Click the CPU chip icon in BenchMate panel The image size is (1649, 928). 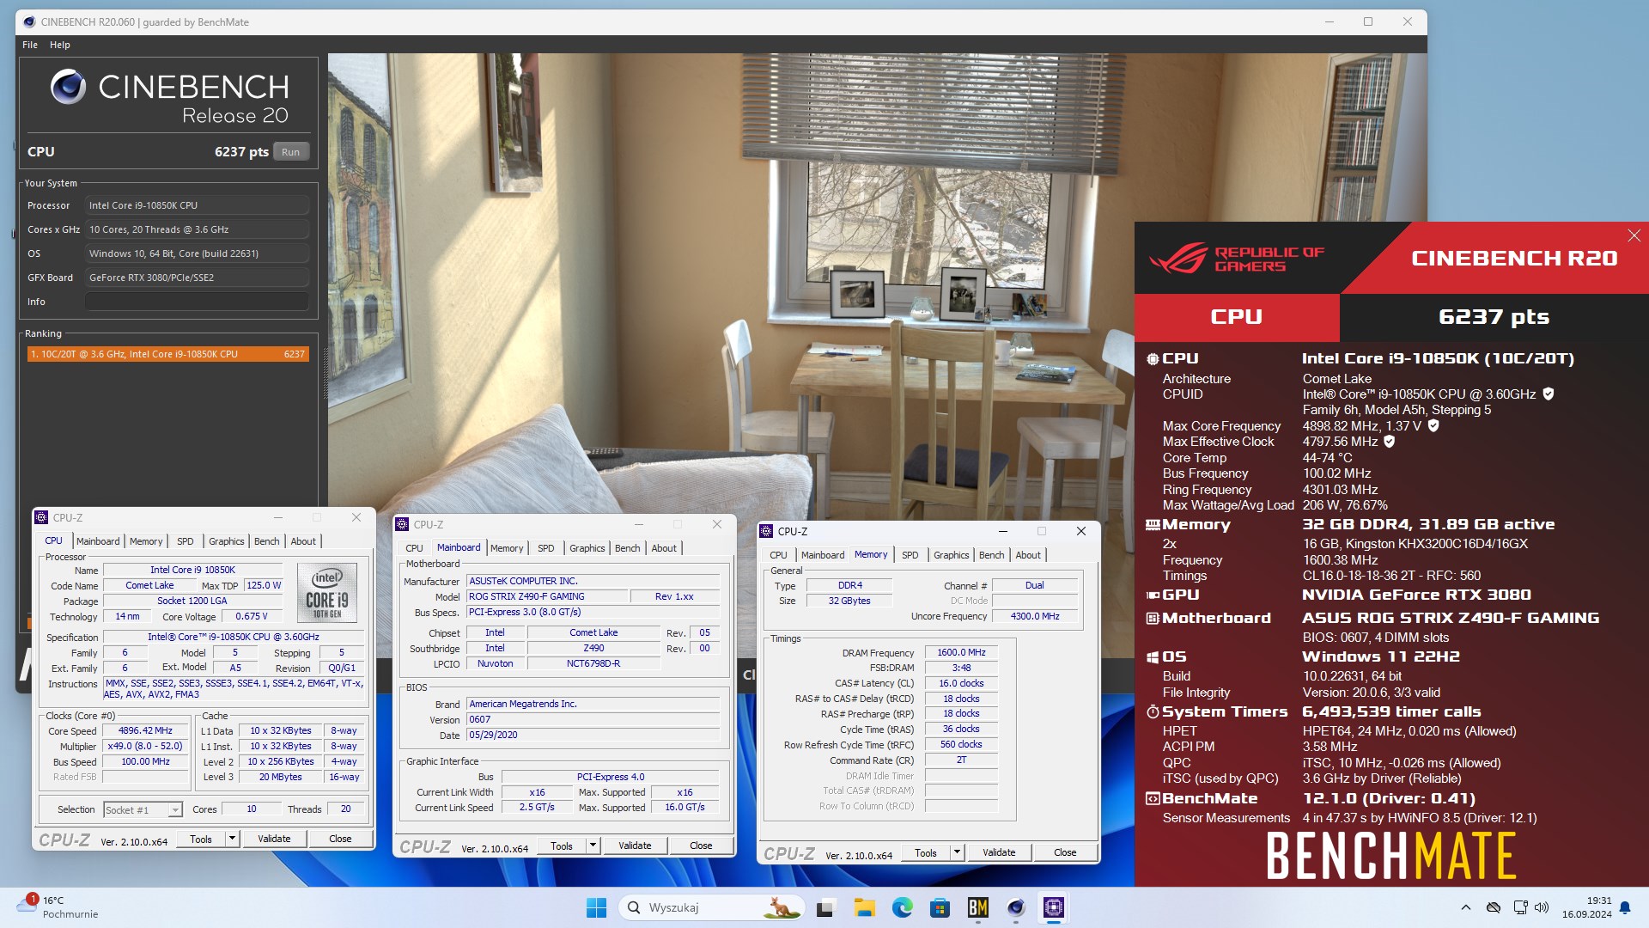1153,359
